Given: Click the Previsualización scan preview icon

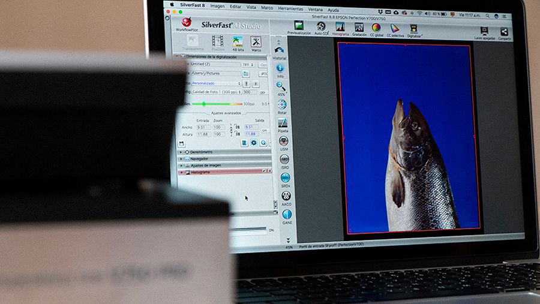Looking at the screenshot, I should [x=298, y=27].
